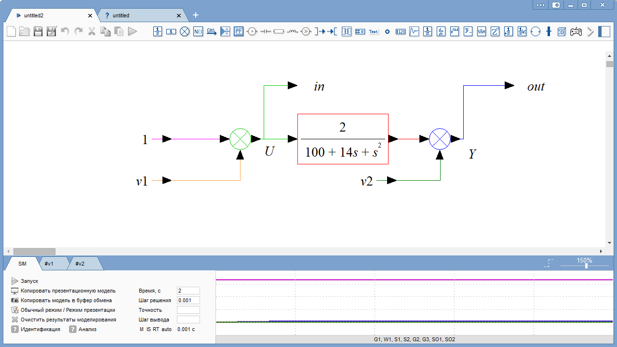Image resolution: width=617 pixels, height=347 pixels.
Task: Insert an integrator block (1/s icon)
Action: pos(158,32)
